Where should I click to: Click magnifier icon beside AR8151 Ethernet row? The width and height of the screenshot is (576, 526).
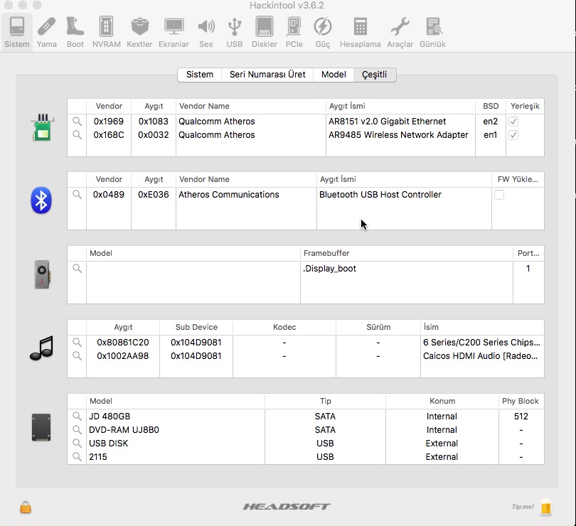click(78, 122)
